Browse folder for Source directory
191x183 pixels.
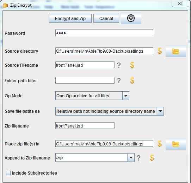point(175,51)
